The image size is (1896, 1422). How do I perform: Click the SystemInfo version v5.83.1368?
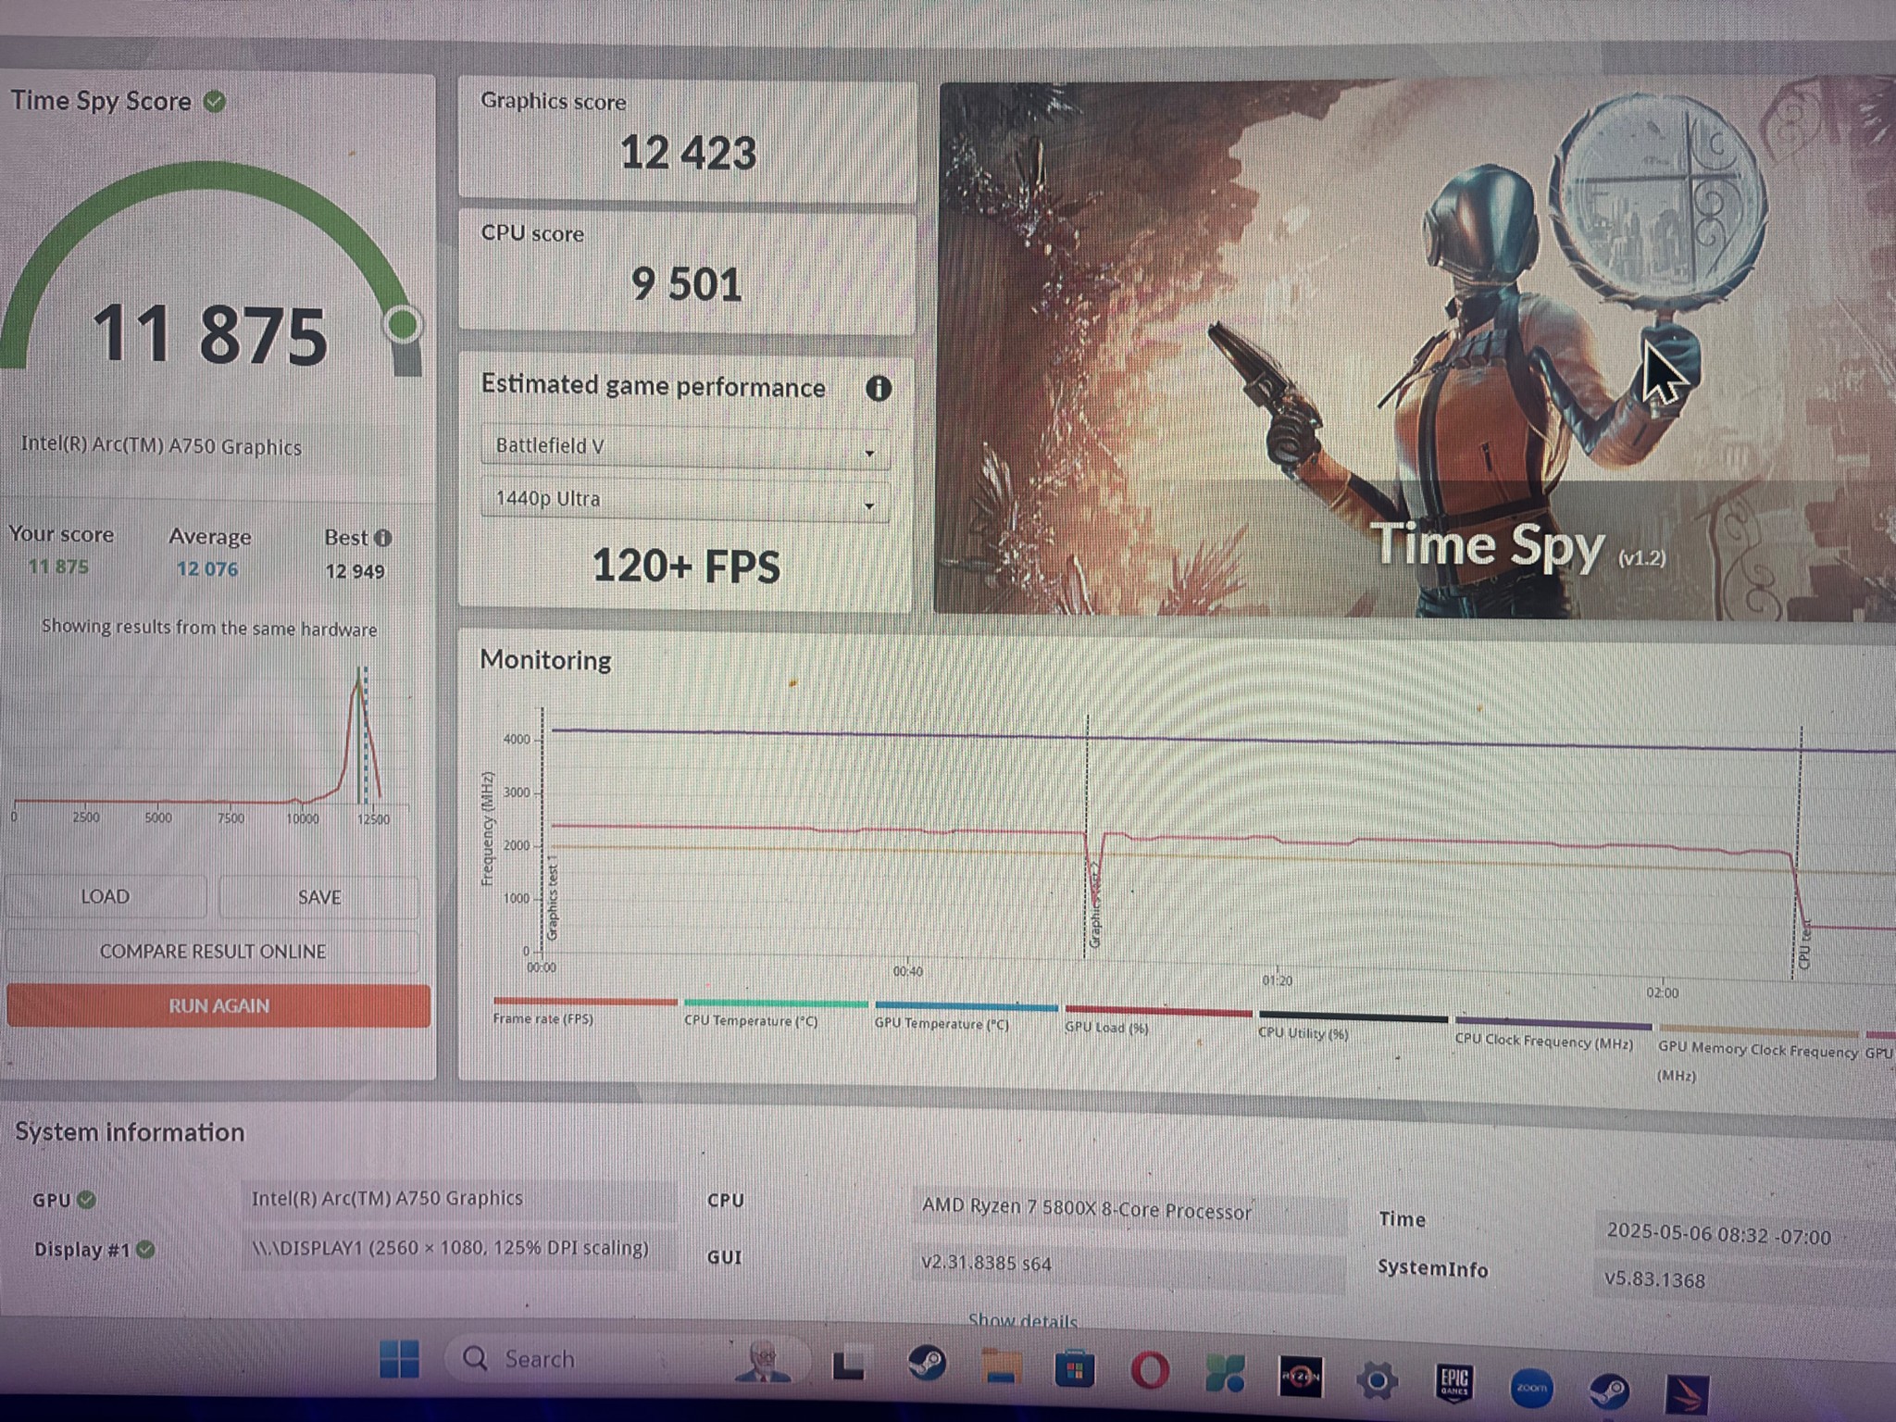(x=1654, y=1279)
